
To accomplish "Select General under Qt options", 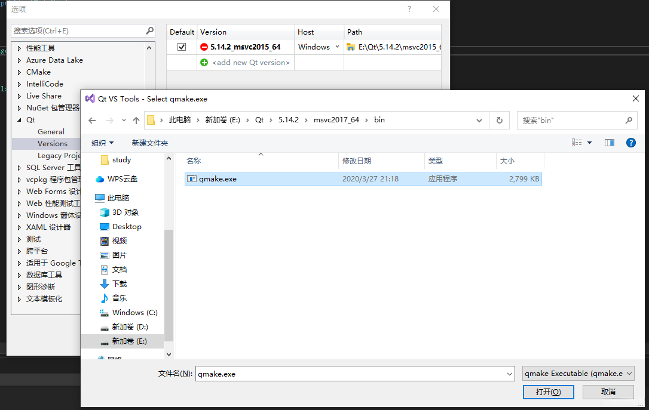I will click(51, 132).
